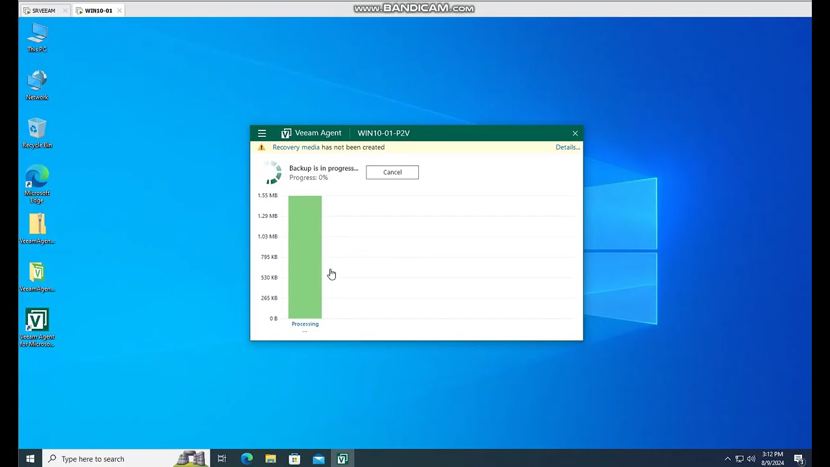
Task: Open the Action Center notifications icon
Action: pos(799,459)
